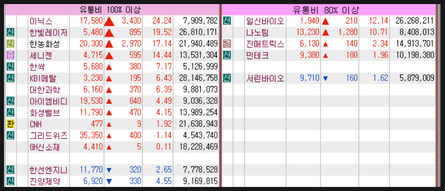Click the 신 badge beside KBI메탈
Screen dimensions: 445x191
pos(11,78)
